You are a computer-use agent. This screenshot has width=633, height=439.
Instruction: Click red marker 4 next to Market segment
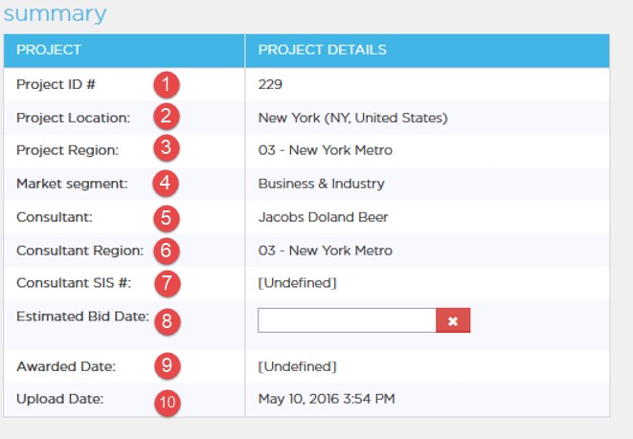[x=166, y=183]
